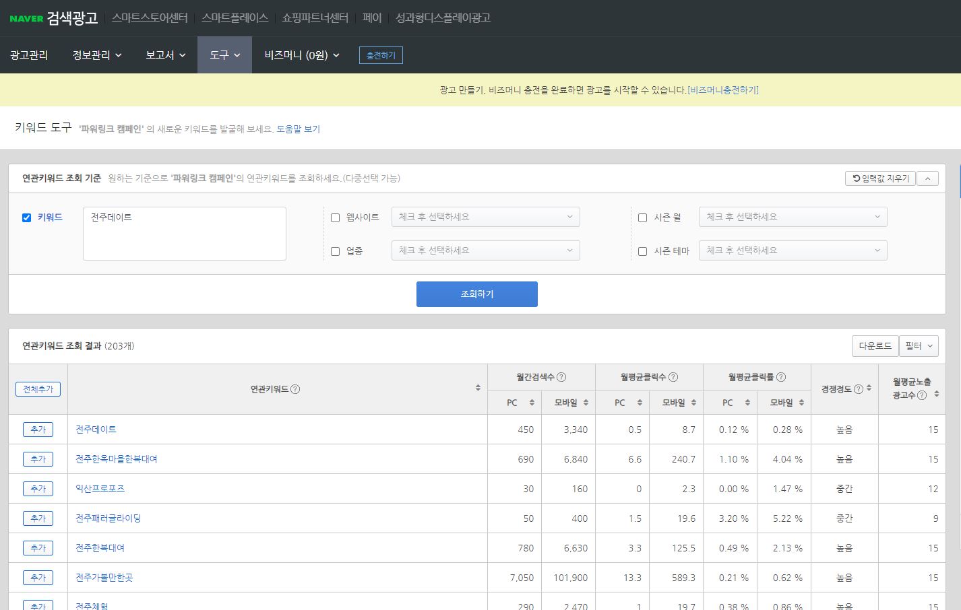The width and height of the screenshot is (961, 610).
Task: Click the blue 조회하기 button
Action: [x=476, y=294]
